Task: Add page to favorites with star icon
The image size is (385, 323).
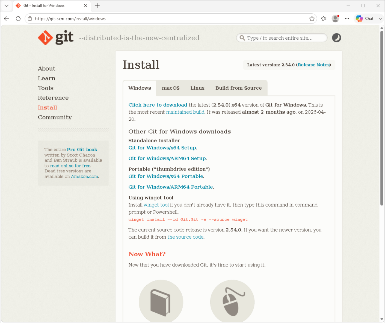Action: (x=312, y=19)
